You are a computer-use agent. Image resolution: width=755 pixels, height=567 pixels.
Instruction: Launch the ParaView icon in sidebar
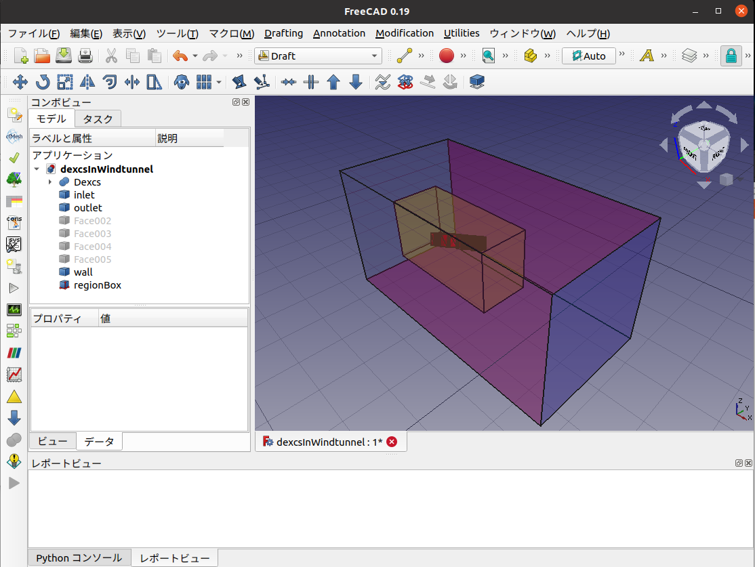click(x=14, y=353)
